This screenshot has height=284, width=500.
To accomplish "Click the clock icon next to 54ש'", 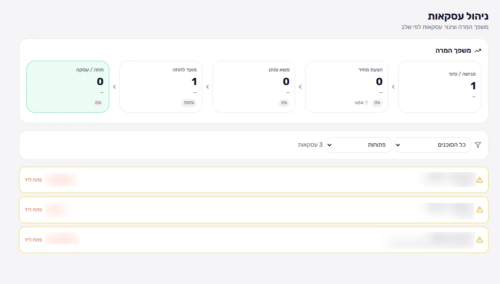I will 366,102.
